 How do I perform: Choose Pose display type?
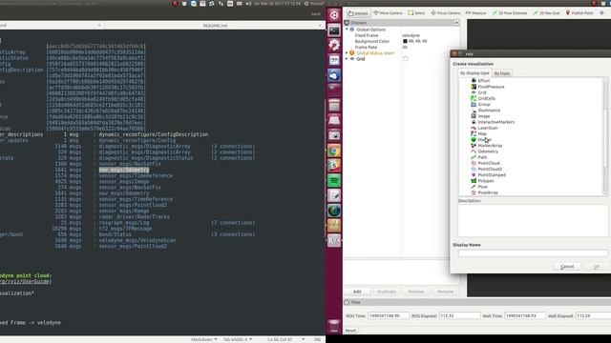479,187
